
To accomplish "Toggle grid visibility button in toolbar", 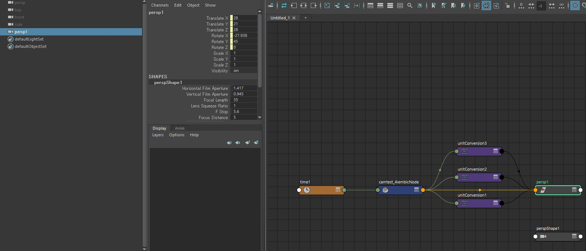I will point(575,5).
